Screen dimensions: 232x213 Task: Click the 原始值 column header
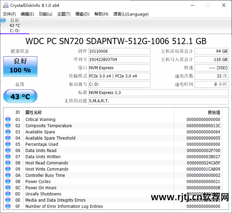198,112
